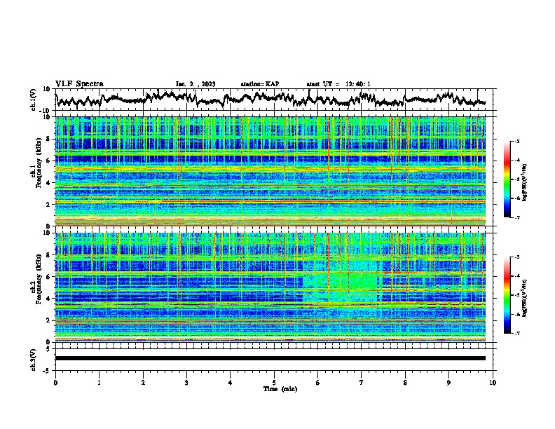Click the black ch.3 voltage bar

pyautogui.click(x=270, y=358)
